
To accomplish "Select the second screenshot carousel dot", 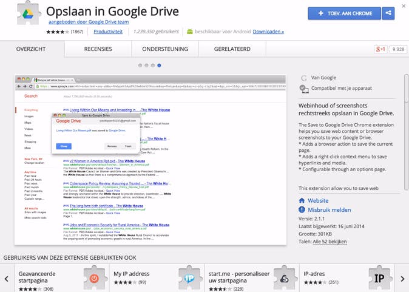I will (146, 66).
